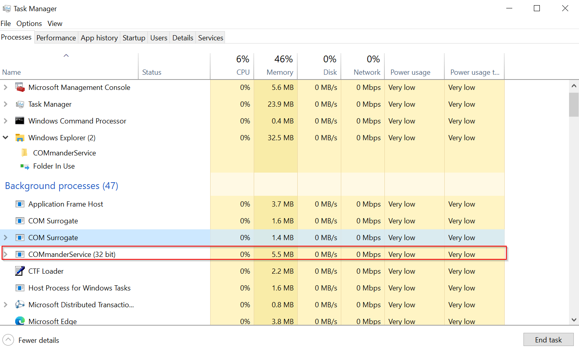
Task: Sort by Memory column header
Action: point(276,66)
